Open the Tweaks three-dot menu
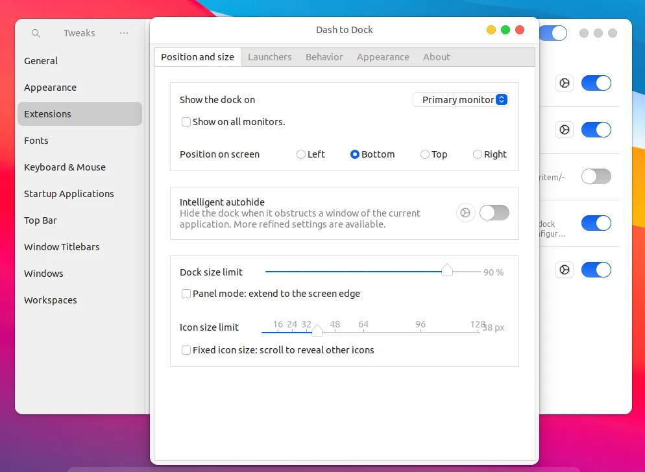 coord(124,33)
